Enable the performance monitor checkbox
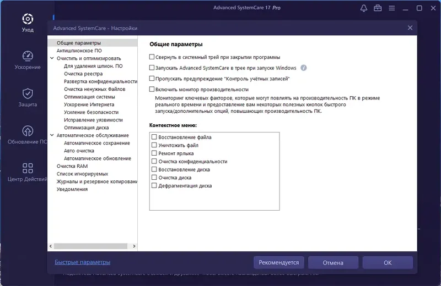Image resolution: width=441 pixels, height=286 pixels. pos(152,89)
